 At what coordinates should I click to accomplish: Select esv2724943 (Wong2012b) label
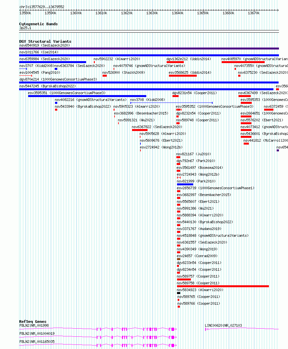(198, 174)
